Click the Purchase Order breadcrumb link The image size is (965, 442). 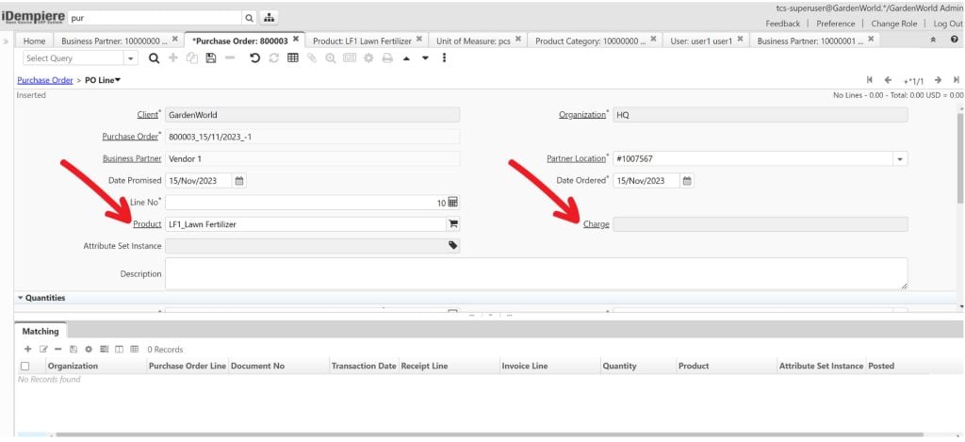44,80
